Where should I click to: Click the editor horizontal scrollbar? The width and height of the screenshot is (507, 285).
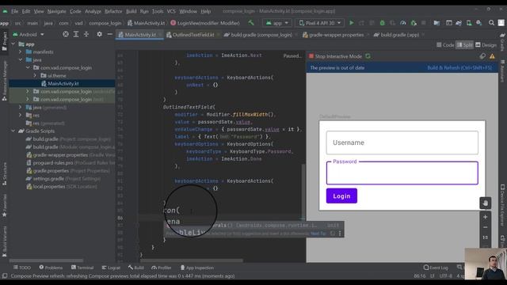click(191, 260)
